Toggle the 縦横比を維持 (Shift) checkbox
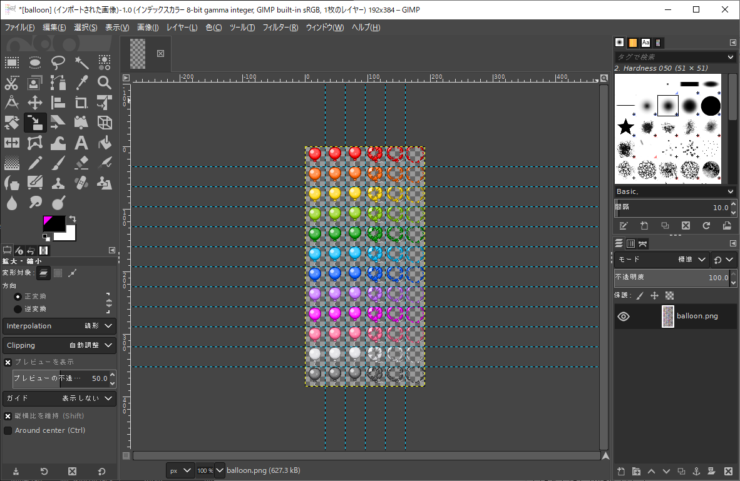 click(x=8, y=416)
